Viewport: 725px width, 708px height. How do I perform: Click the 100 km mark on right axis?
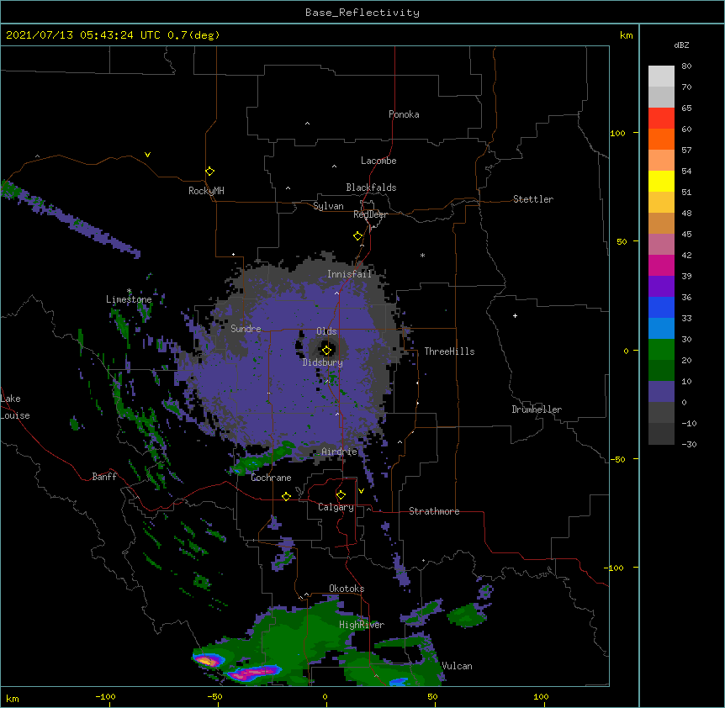[617, 133]
